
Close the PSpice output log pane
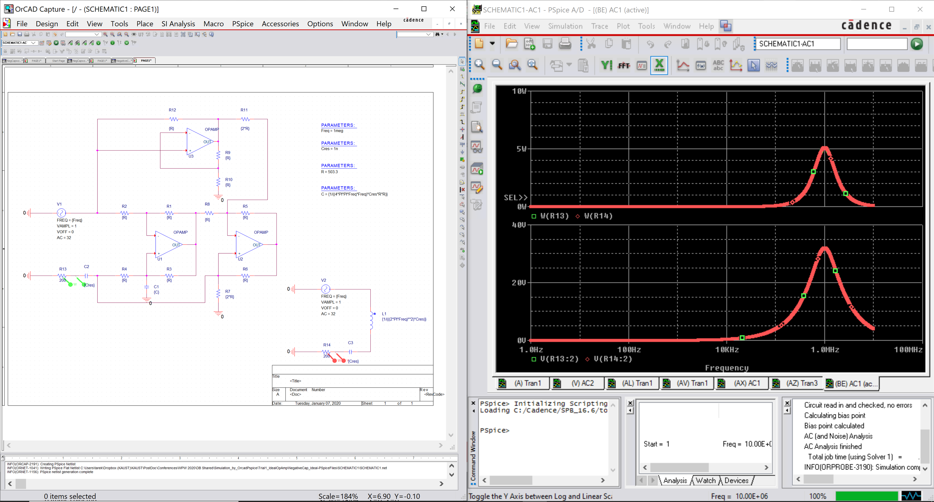point(787,403)
